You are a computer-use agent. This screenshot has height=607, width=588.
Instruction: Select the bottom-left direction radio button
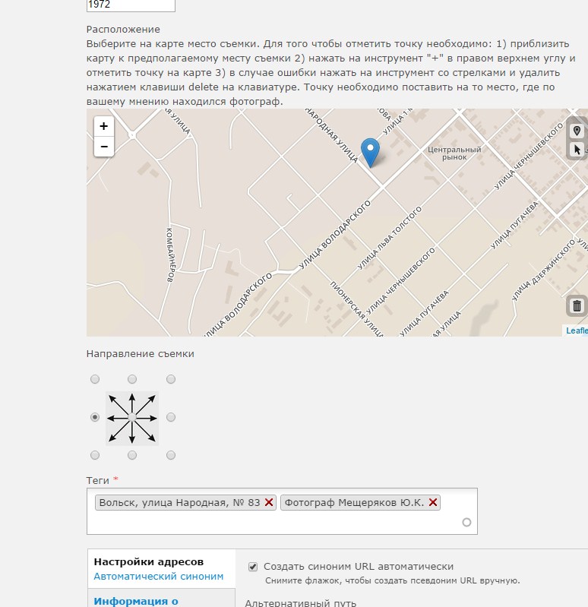[x=94, y=455]
